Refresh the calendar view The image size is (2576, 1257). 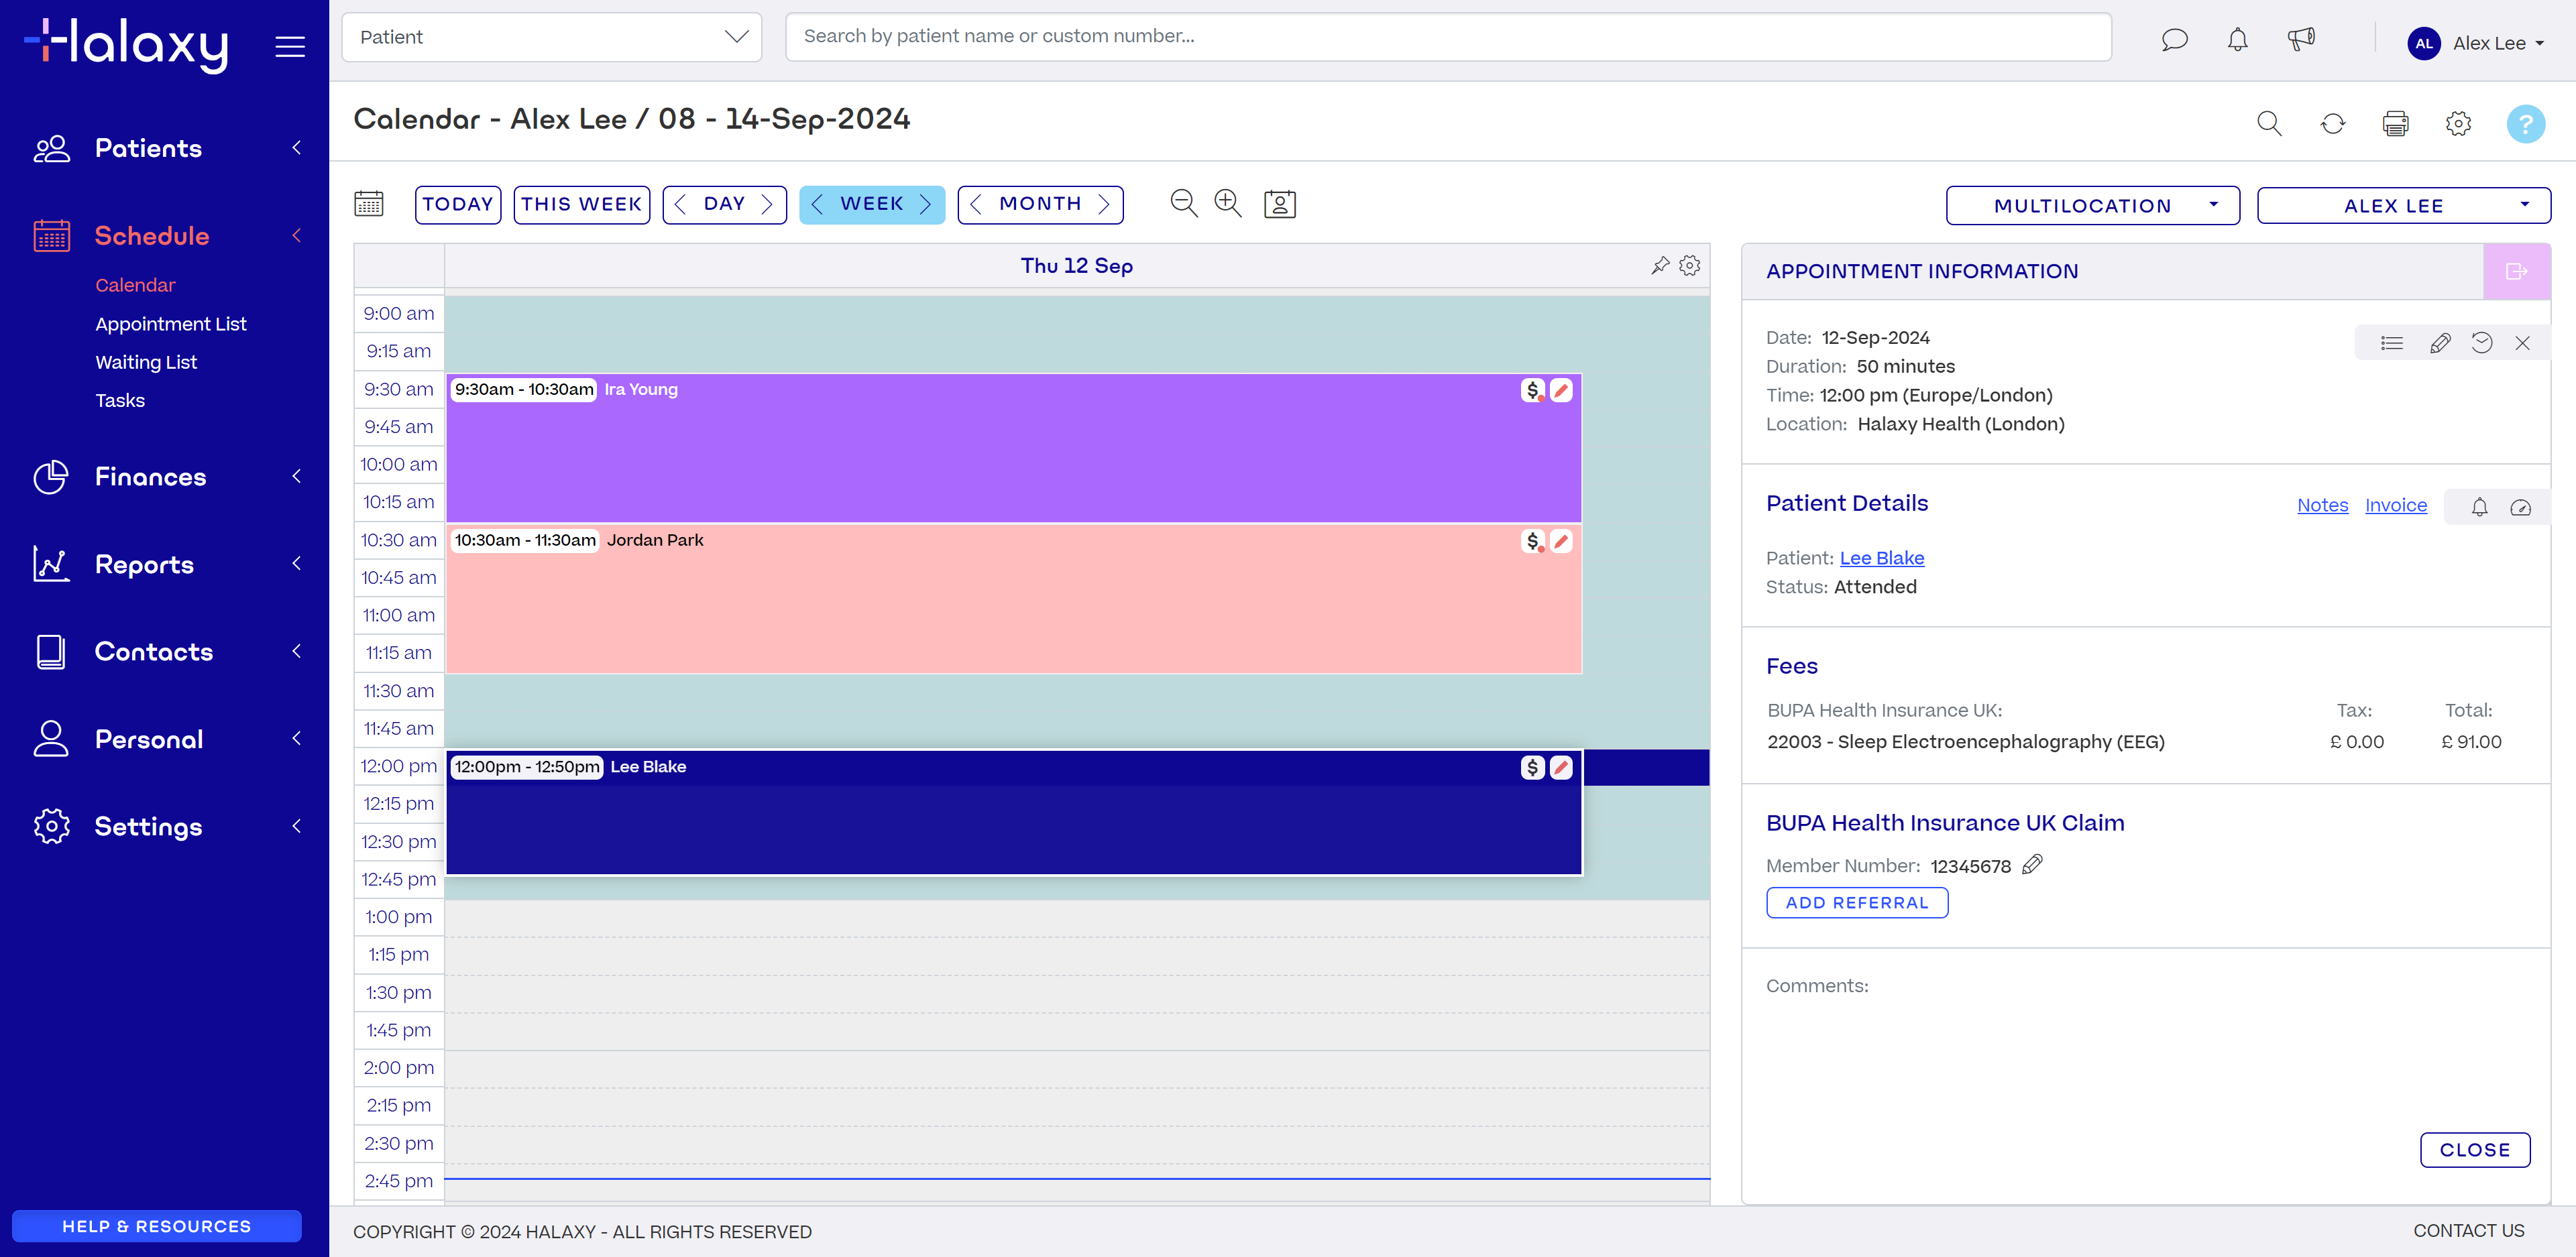pos(2332,123)
